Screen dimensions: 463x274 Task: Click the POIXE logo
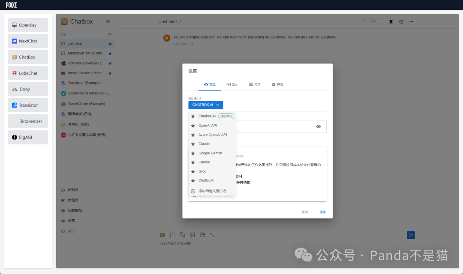click(12, 5)
